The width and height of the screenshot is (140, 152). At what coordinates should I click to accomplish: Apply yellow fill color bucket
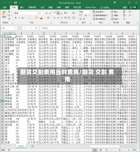[x=36, y=18]
